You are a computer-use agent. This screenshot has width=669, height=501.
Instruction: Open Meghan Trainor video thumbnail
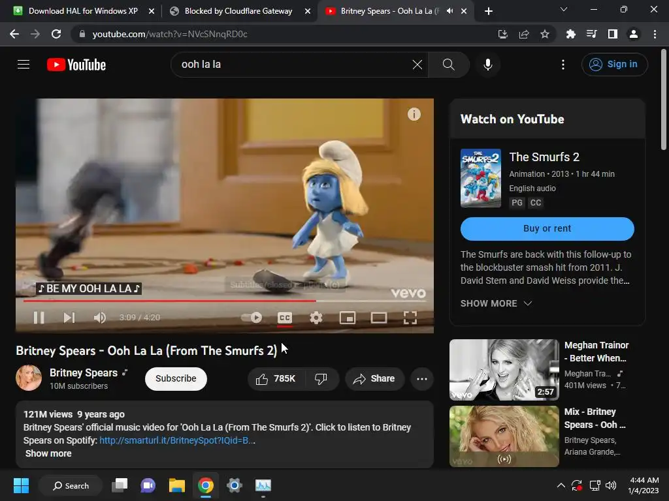(504, 370)
